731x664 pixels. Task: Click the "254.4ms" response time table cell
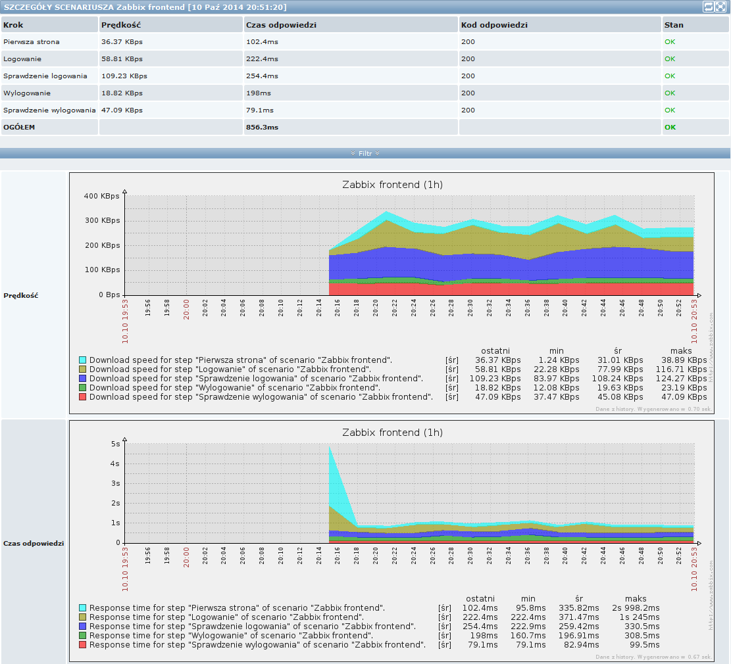coord(262,76)
